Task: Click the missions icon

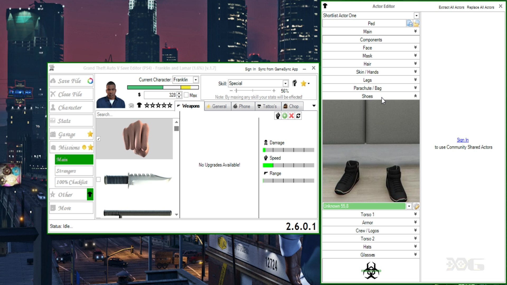Action: (53, 148)
